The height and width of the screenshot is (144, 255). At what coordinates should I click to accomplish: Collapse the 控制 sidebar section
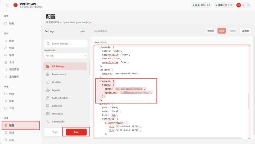click(x=37, y=34)
